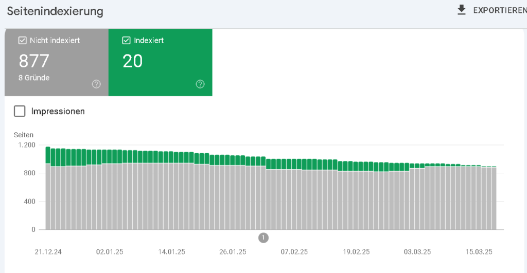Open help icon in Nicht indexiert card

coord(96,84)
